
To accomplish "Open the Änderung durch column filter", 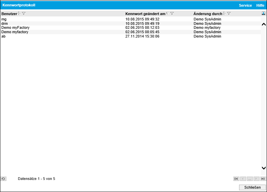I will pos(229,13).
